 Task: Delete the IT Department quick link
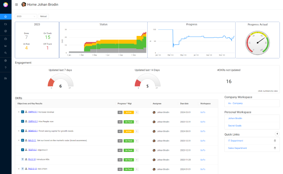tap(275, 141)
